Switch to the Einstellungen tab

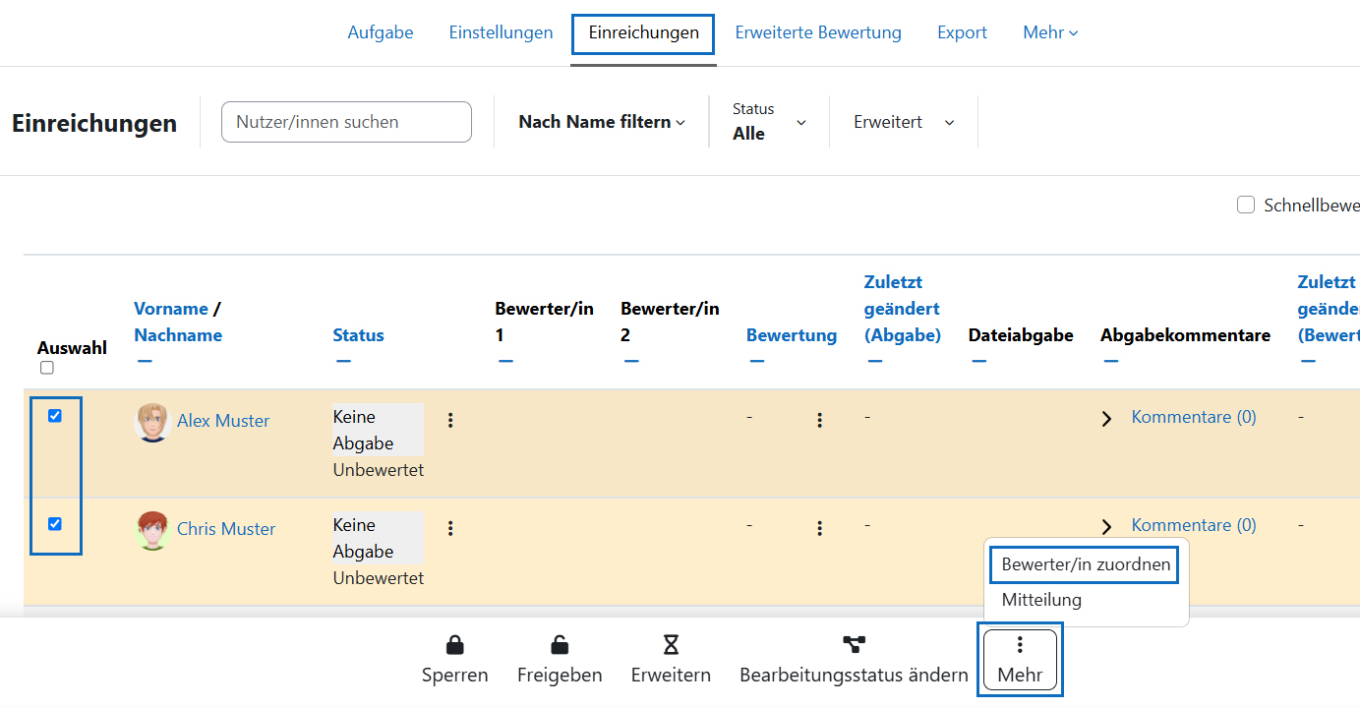(x=501, y=32)
